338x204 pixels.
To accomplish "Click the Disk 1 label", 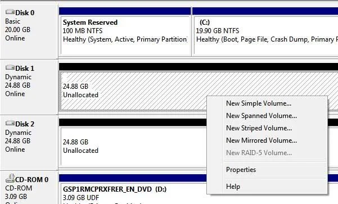I will pos(25,69).
